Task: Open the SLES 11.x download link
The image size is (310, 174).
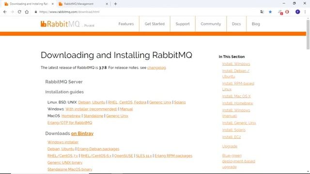Action: coord(144,156)
